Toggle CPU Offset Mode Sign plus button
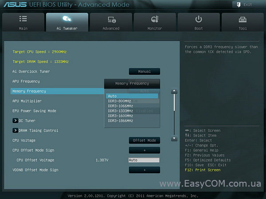Viewport: 266px width, 199px height. (145, 150)
